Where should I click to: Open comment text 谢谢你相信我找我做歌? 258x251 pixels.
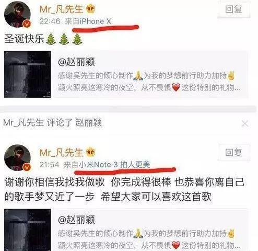coord(54,182)
